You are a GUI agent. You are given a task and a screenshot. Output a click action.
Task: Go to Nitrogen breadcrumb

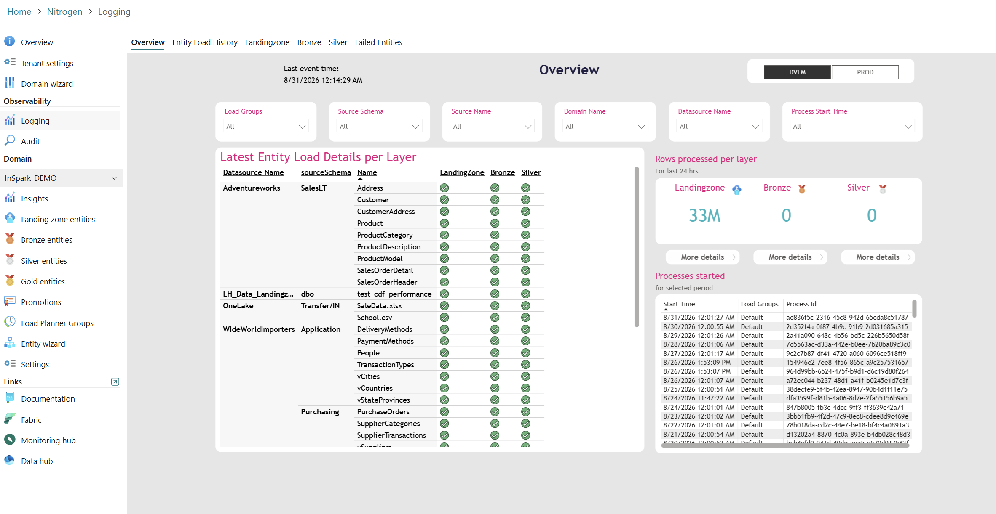click(64, 11)
